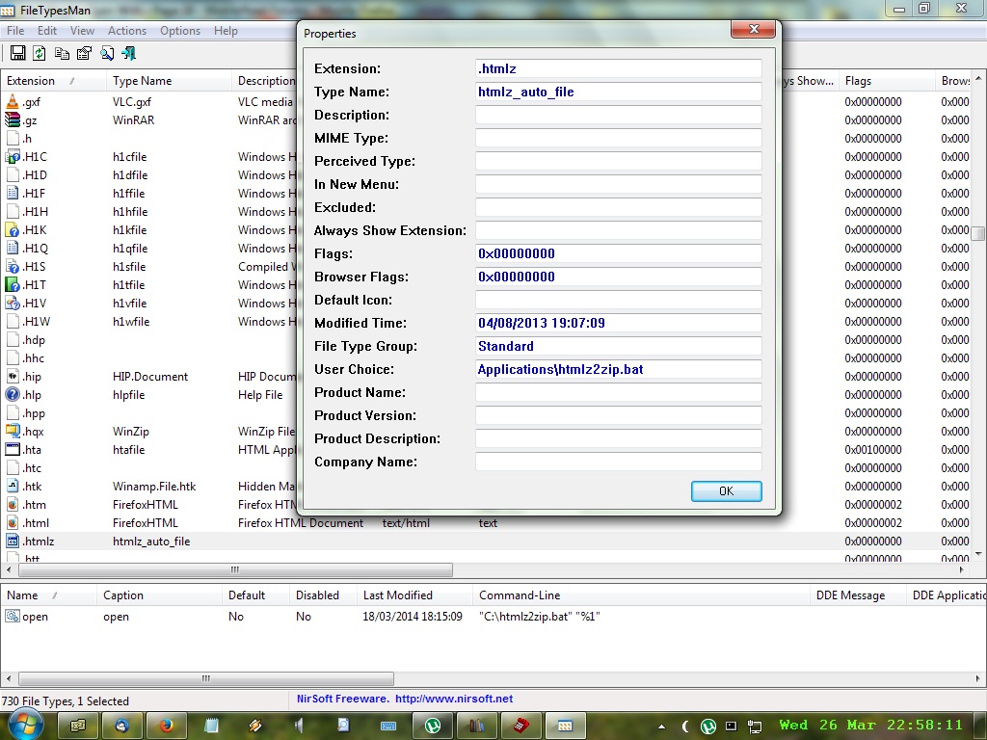The height and width of the screenshot is (740, 987).
Task: Show hidden system tray icons arrow
Action: click(x=661, y=727)
